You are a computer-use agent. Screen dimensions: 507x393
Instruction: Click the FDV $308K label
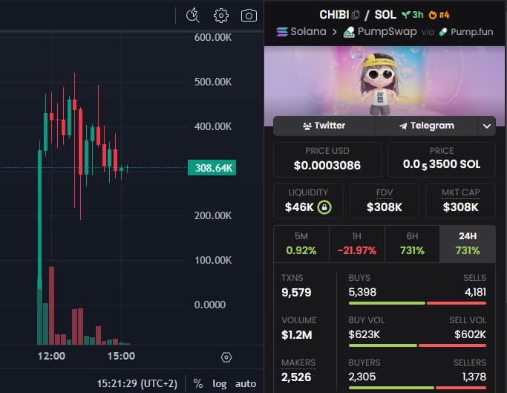pyautogui.click(x=385, y=192)
